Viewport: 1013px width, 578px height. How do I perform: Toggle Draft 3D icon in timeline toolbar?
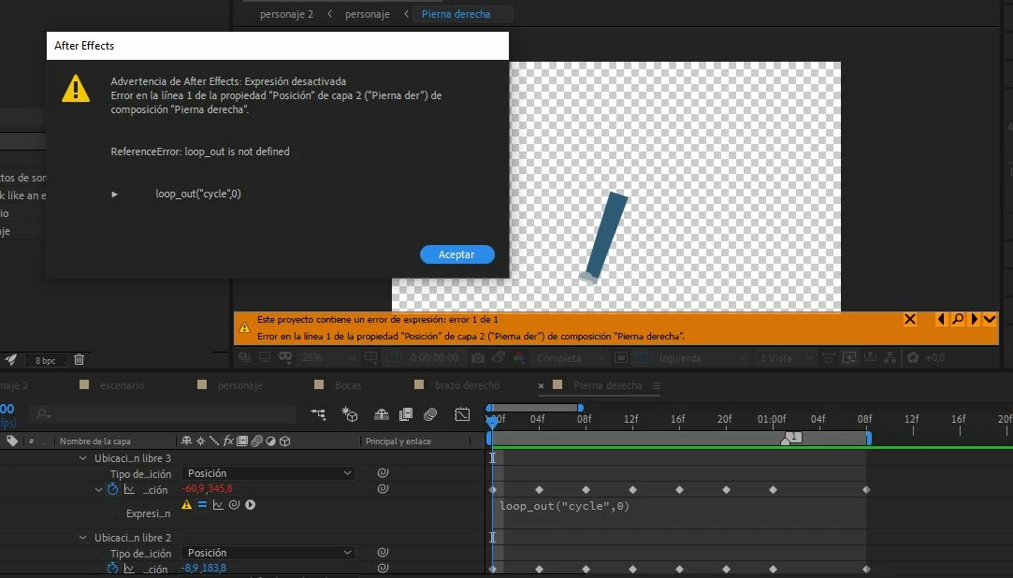coord(350,414)
